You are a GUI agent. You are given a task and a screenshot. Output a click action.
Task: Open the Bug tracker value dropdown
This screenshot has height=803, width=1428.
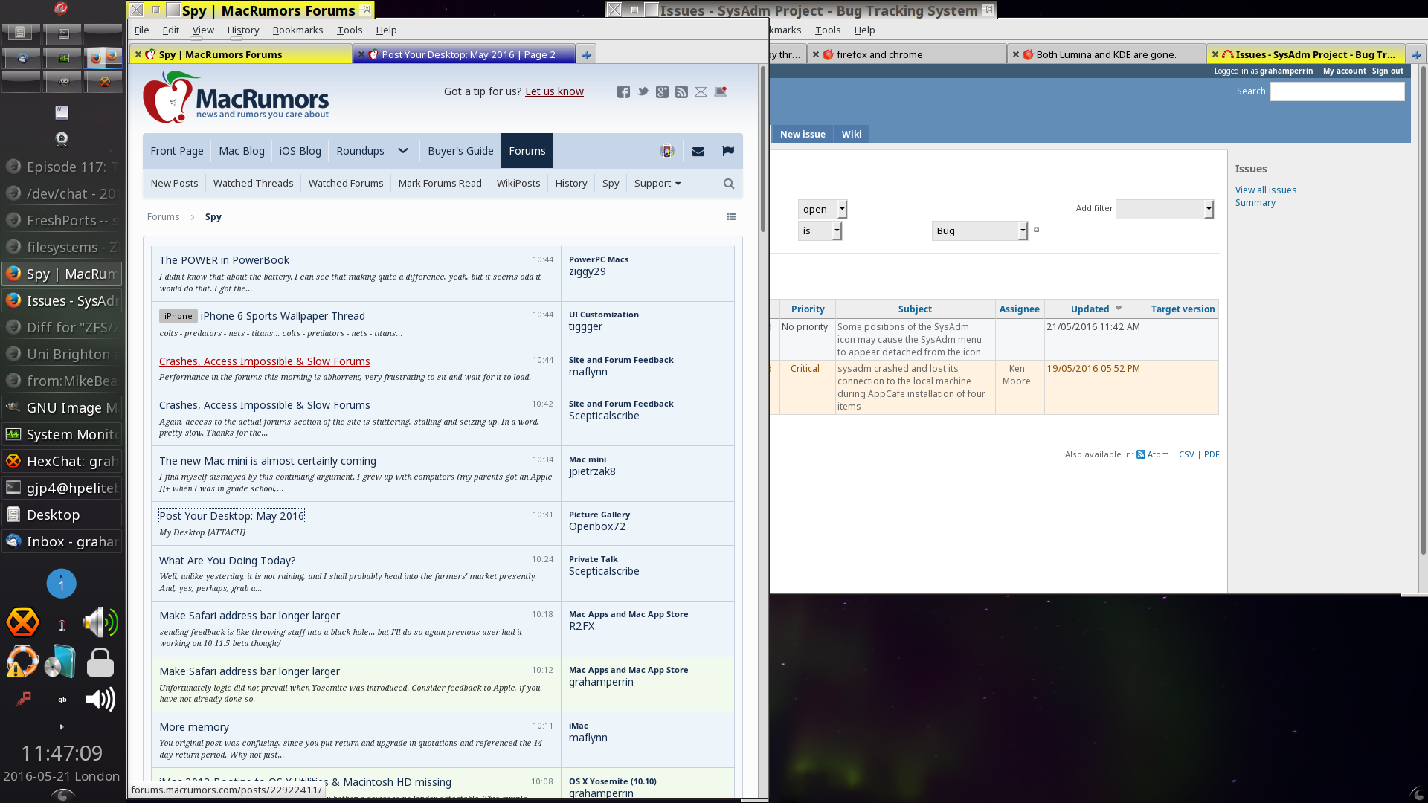pyautogui.click(x=980, y=231)
